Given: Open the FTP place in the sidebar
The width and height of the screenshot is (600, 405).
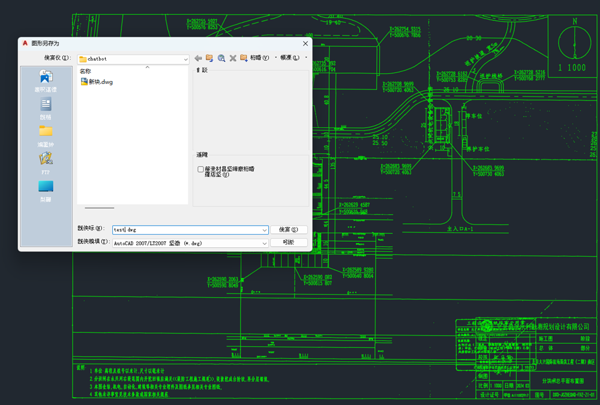Looking at the screenshot, I should [x=46, y=163].
